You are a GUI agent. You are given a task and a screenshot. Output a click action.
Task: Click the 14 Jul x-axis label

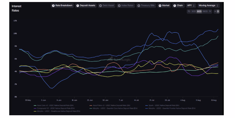tap(136, 100)
